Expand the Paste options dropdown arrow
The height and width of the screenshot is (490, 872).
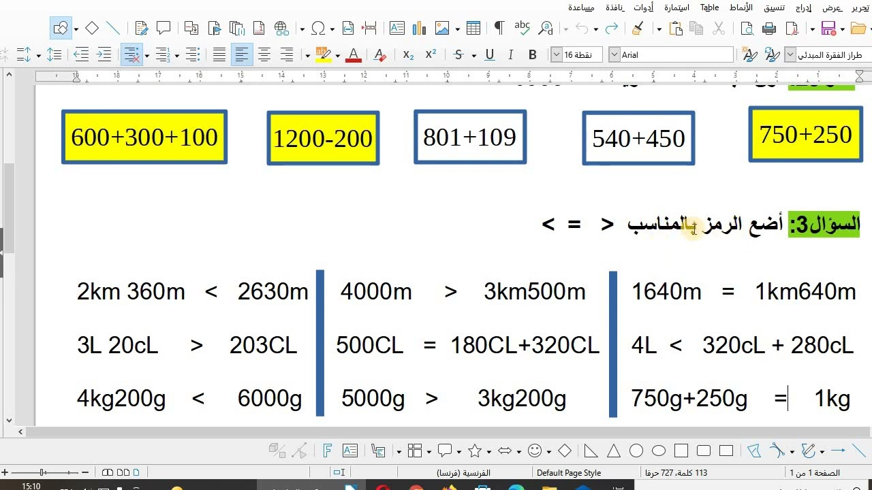(659, 29)
